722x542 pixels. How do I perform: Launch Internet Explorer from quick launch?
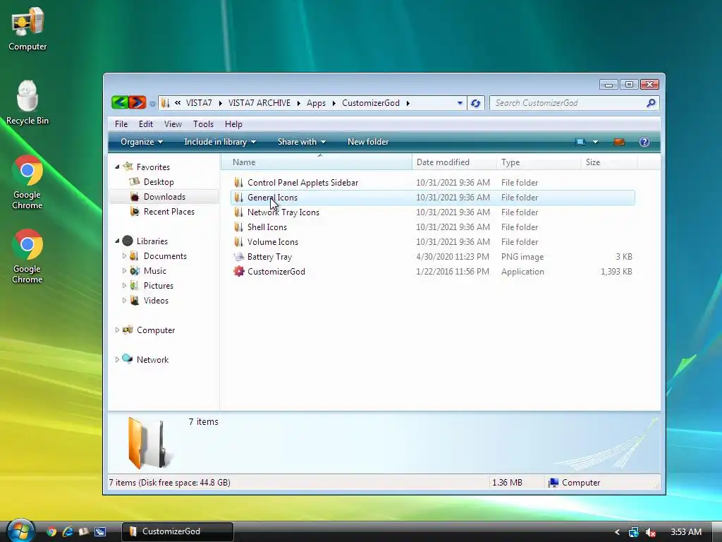tap(68, 531)
